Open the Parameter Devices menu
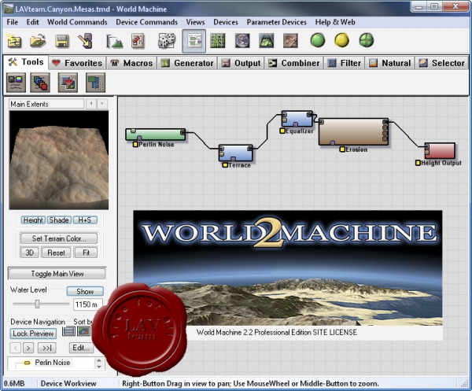472x391 pixels. pos(276,22)
